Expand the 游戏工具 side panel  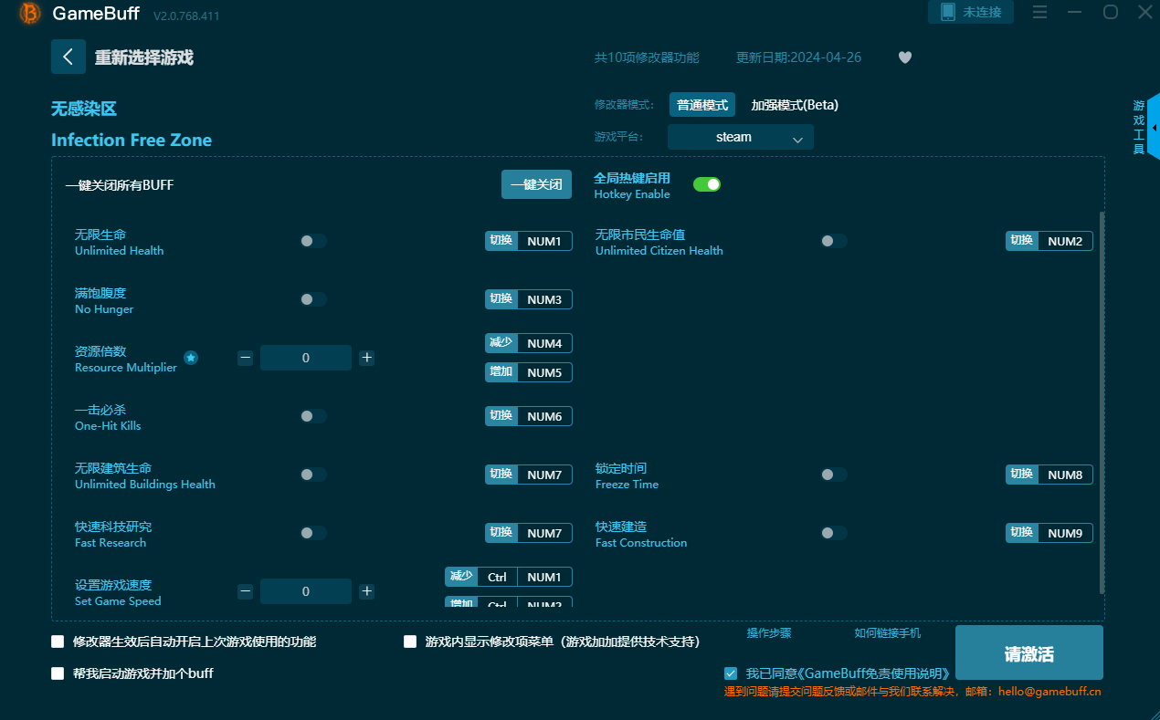coord(1145,127)
